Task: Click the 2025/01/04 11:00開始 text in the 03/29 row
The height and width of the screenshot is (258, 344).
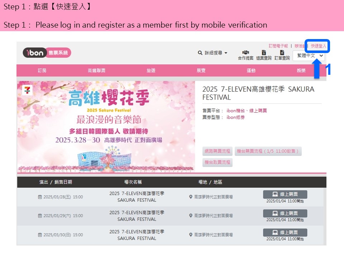Action: [x=285, y=220]
